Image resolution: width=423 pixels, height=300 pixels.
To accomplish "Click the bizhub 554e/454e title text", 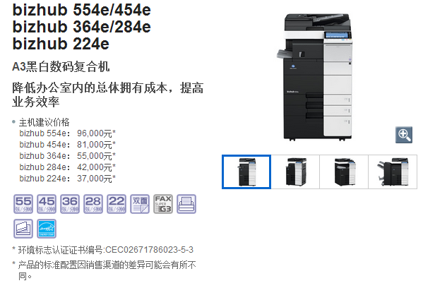I will [81, 10].
